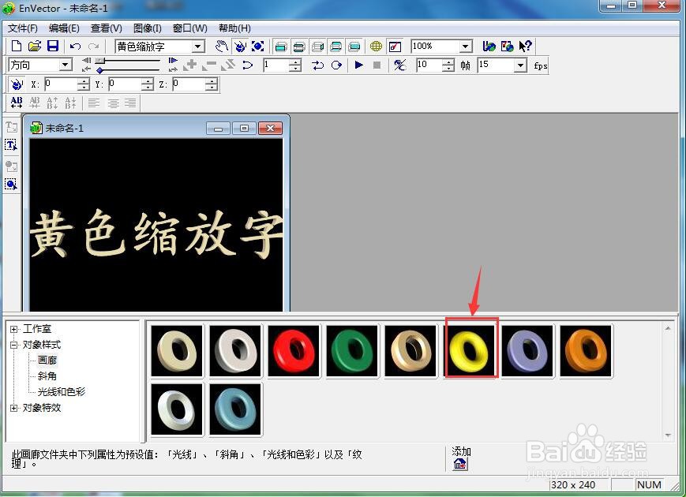Open the 编辑(E) menu

(x=64, y=28)
